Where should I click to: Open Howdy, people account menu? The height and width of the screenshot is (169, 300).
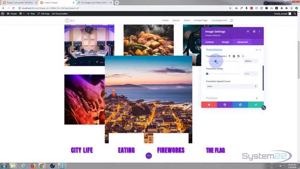282,14
